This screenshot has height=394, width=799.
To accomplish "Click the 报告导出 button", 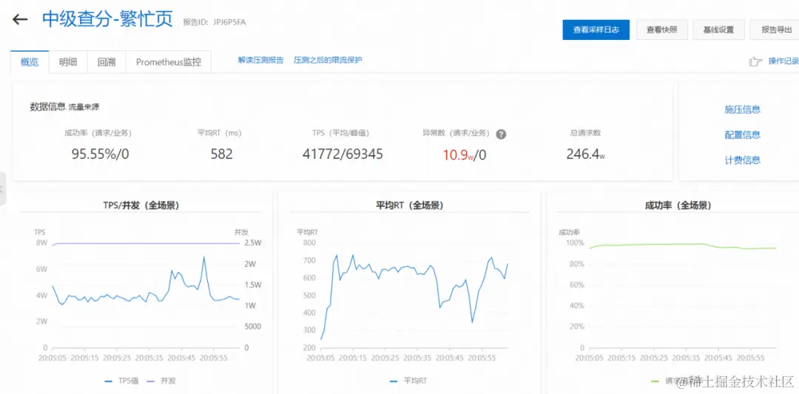I will point(775,30).
